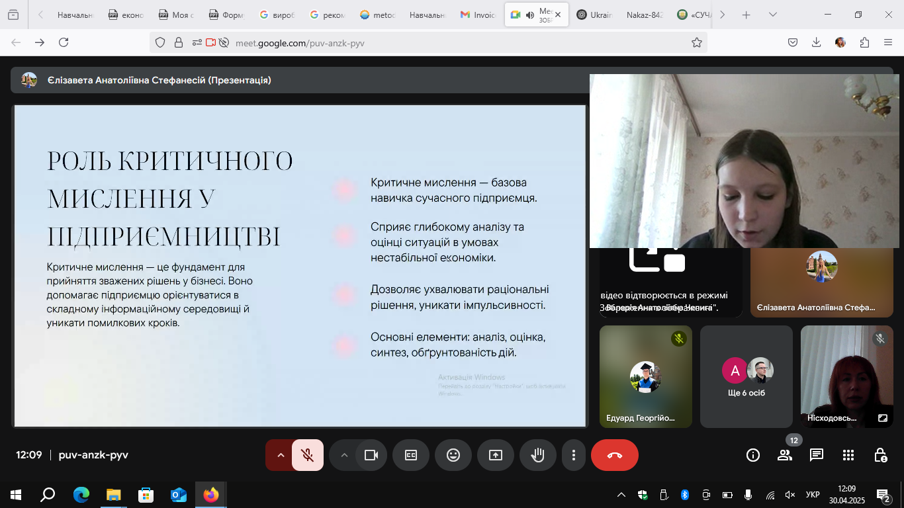Click the meet.google.com address bar
The height and width of the screenshot is (508, 904).
430,43
